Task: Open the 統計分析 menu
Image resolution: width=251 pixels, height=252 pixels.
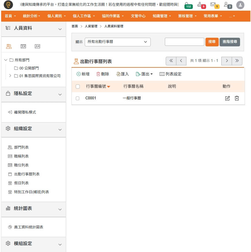Action: [31, 16]
